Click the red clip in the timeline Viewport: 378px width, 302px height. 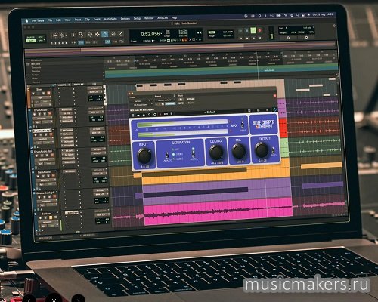click(x=283, y=128)
